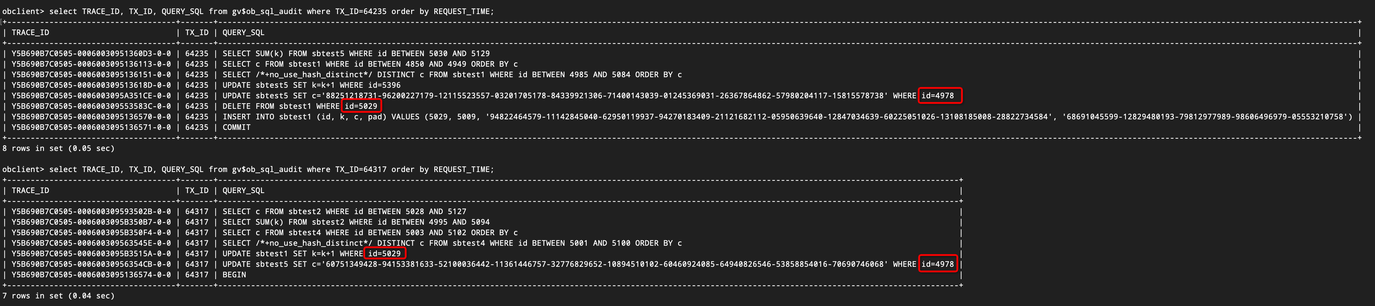The width and height of the screenshot is (1375, 306).
Task: Click trace ID ending in 136574-0-0
Action: [91, 275]
